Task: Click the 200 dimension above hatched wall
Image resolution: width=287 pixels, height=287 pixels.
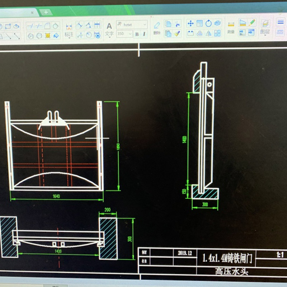Action: pos(107,210)
